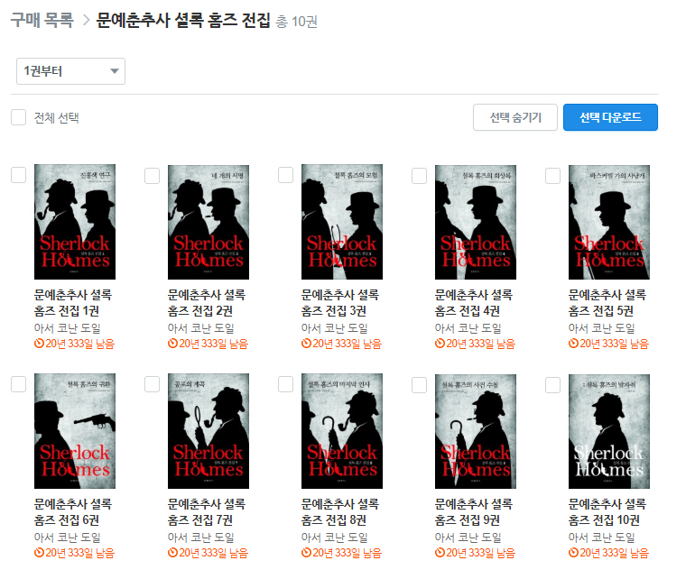
Task: Select checkbox for 홈즈 전집 10권
Action: tap(552, 385)
